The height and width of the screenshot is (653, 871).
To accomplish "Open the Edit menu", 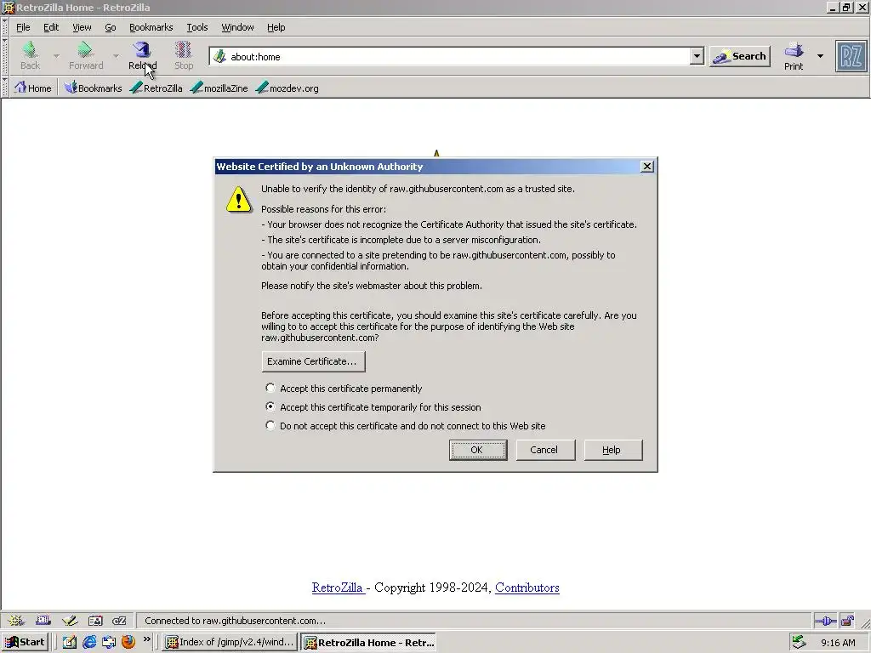I will pos(51,27).
